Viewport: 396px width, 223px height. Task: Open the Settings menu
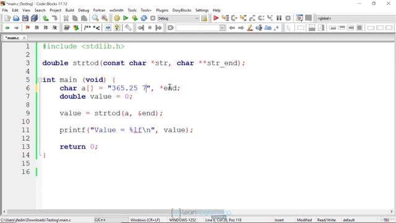202,11
